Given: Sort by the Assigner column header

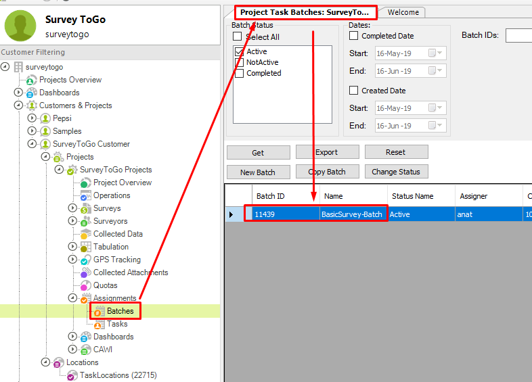Looking at the screenshot, I should coord(489,196).
